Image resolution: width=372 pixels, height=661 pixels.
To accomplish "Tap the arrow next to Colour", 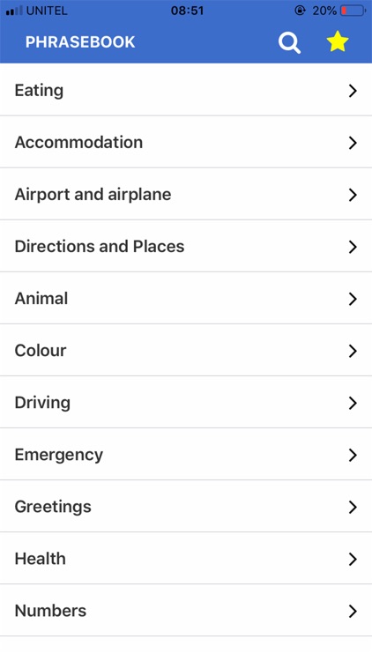I will tap(353, 351).
